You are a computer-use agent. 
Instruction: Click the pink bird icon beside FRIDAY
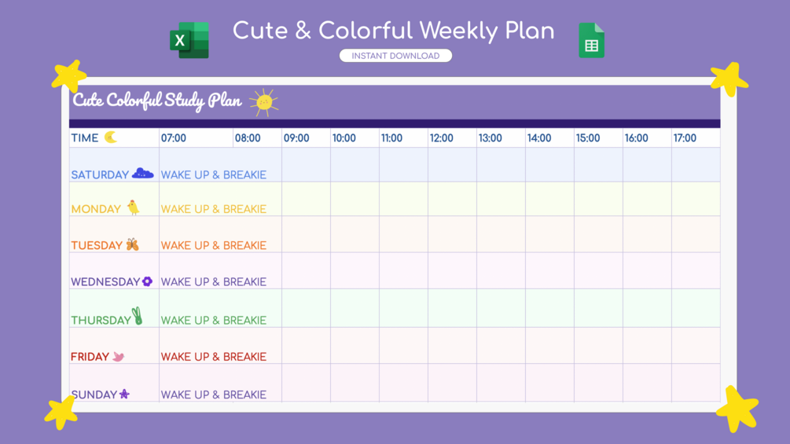pyautogui.click(x=119, y=357)
